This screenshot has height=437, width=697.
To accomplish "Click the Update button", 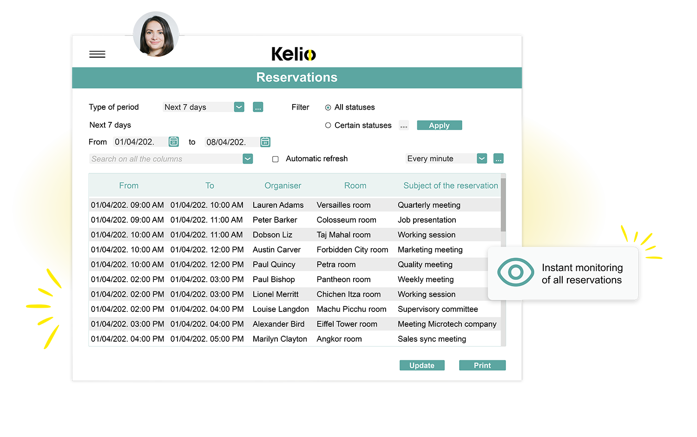I will [422, 365].
